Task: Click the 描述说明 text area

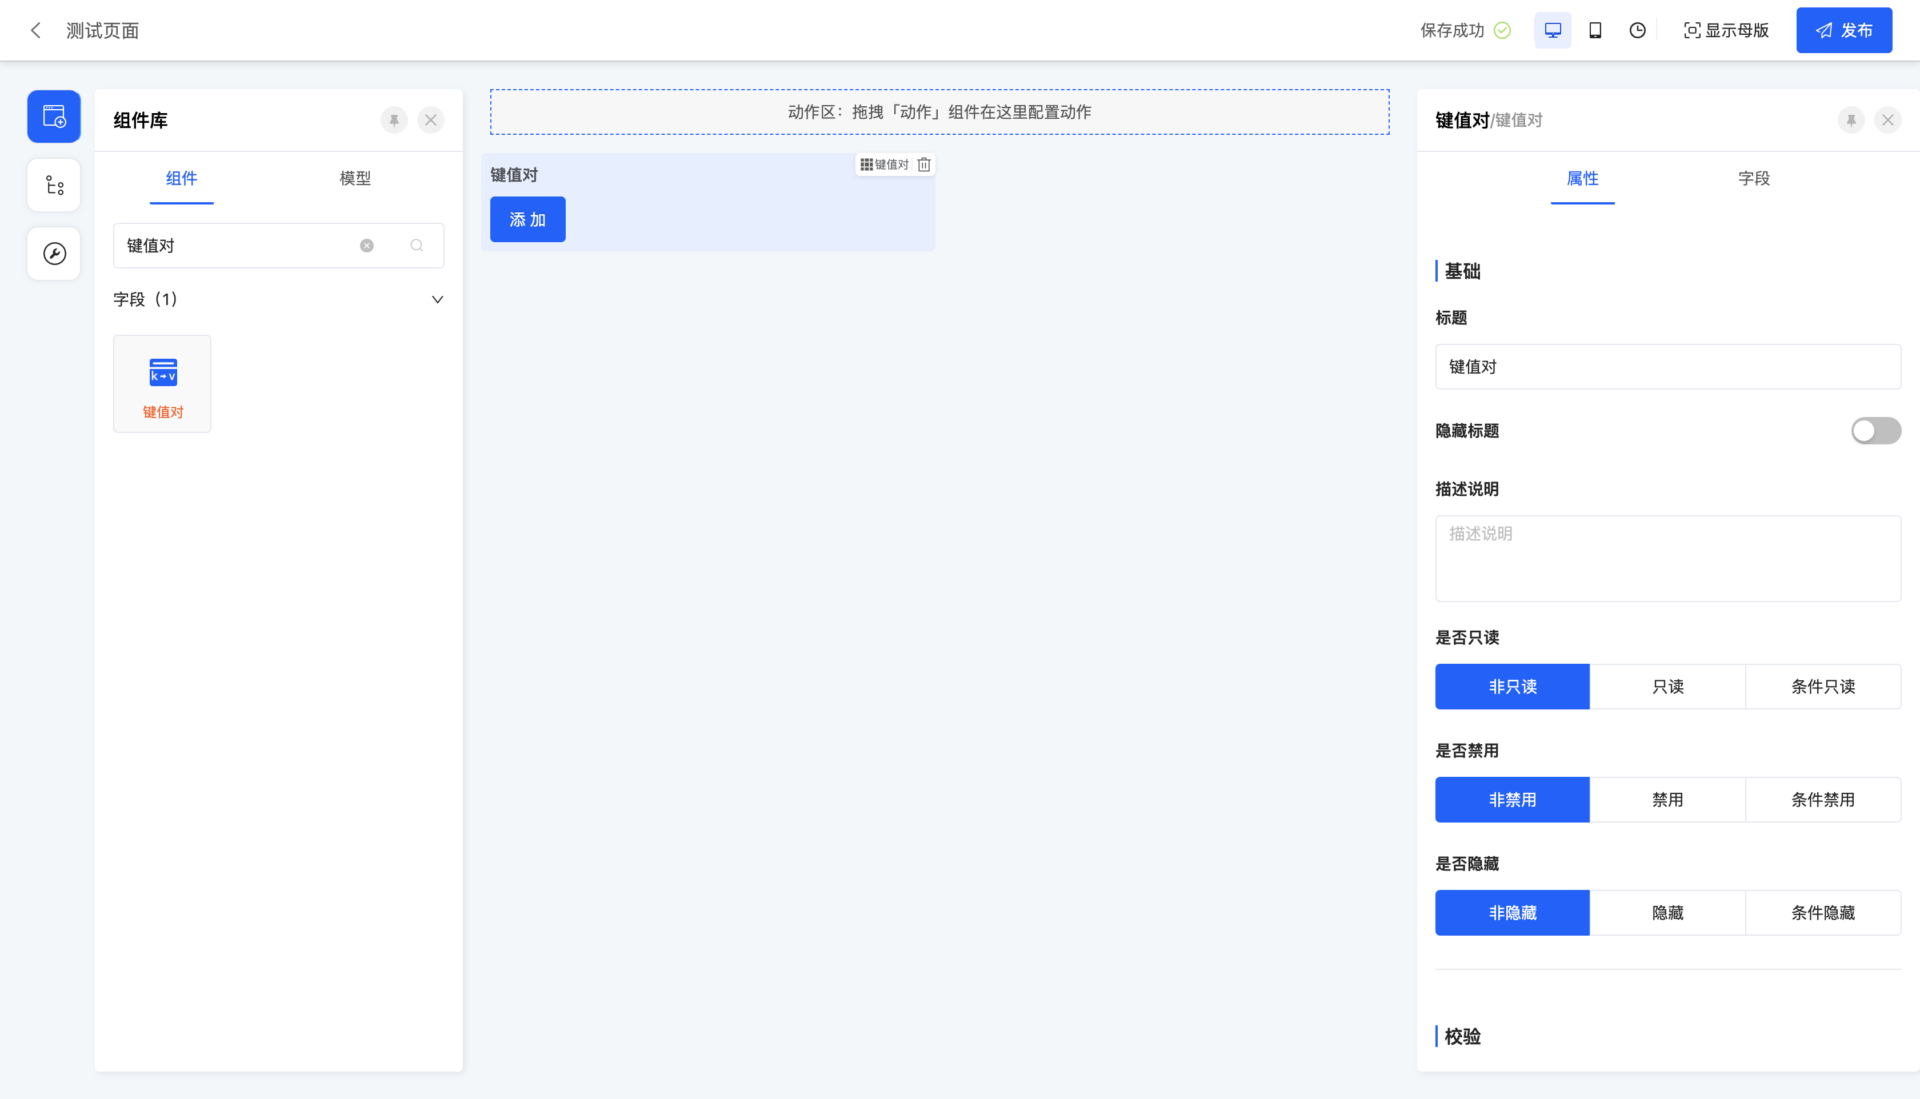Action: [1667, 559]
